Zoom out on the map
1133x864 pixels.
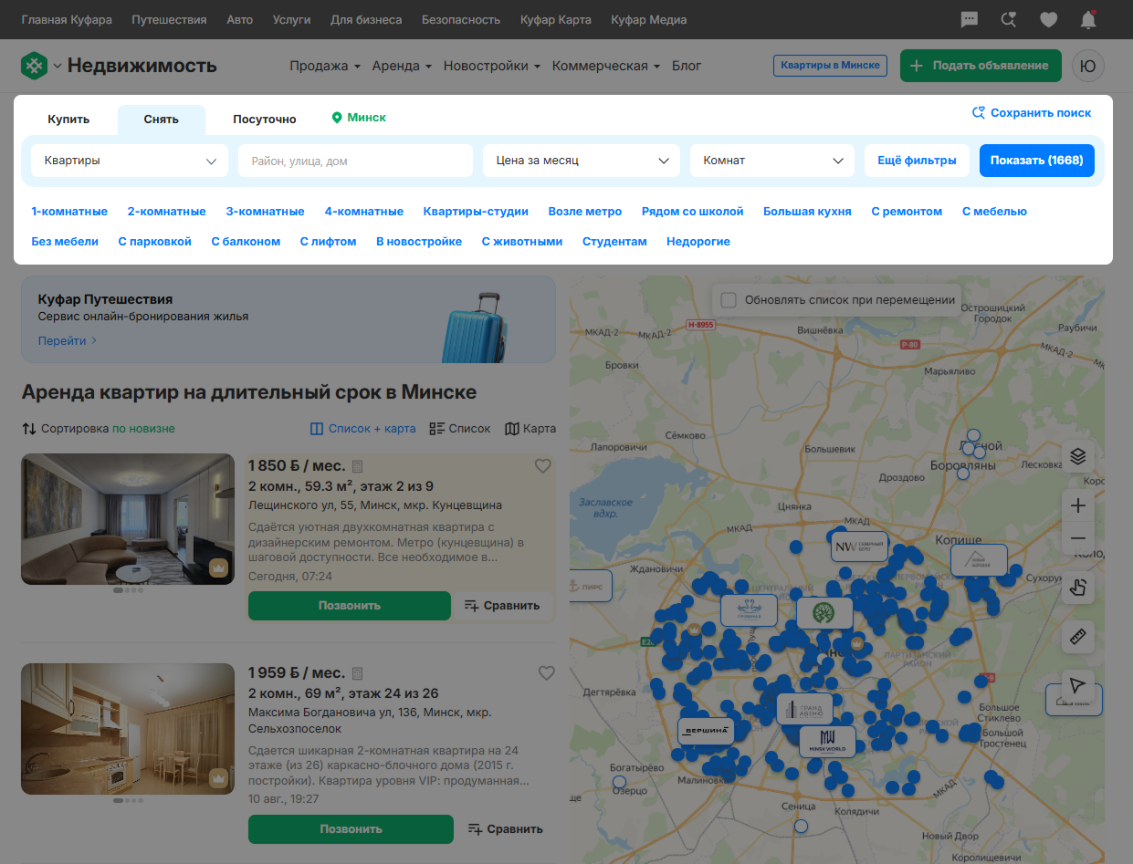[x=1078, y=538]
